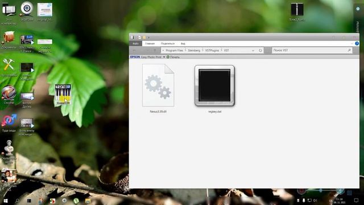
Task: Click VSTPlugins in the address path
Action: point(212,51)
